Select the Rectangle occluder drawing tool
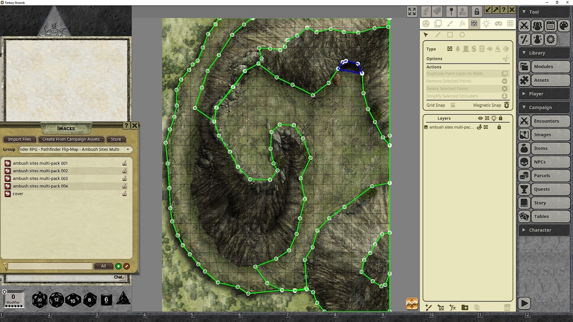 [450, 34]
